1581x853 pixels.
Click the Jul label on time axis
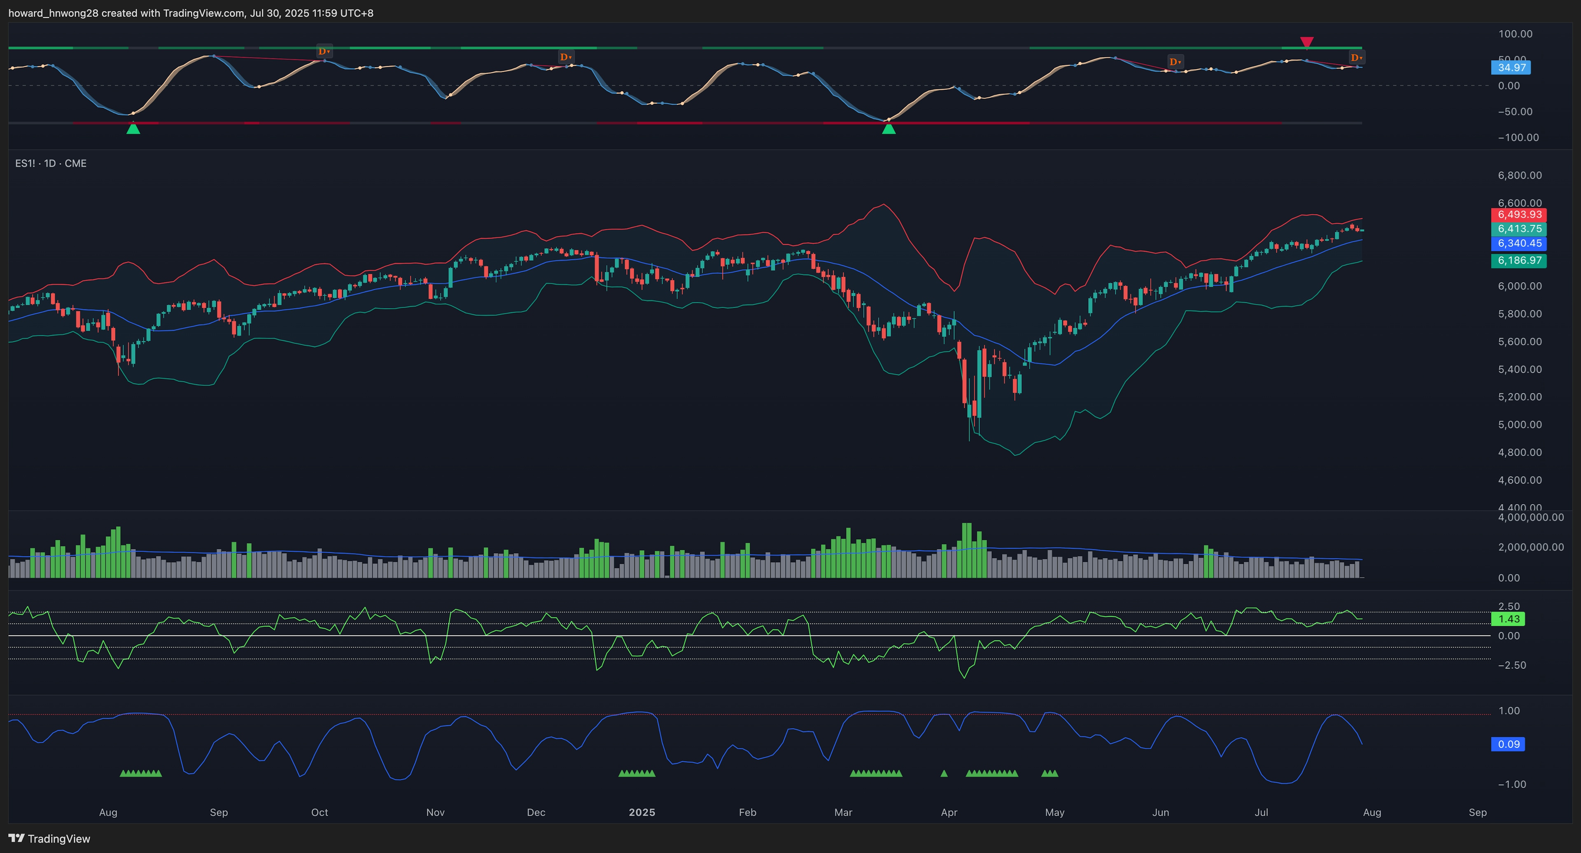(1261, 812)
